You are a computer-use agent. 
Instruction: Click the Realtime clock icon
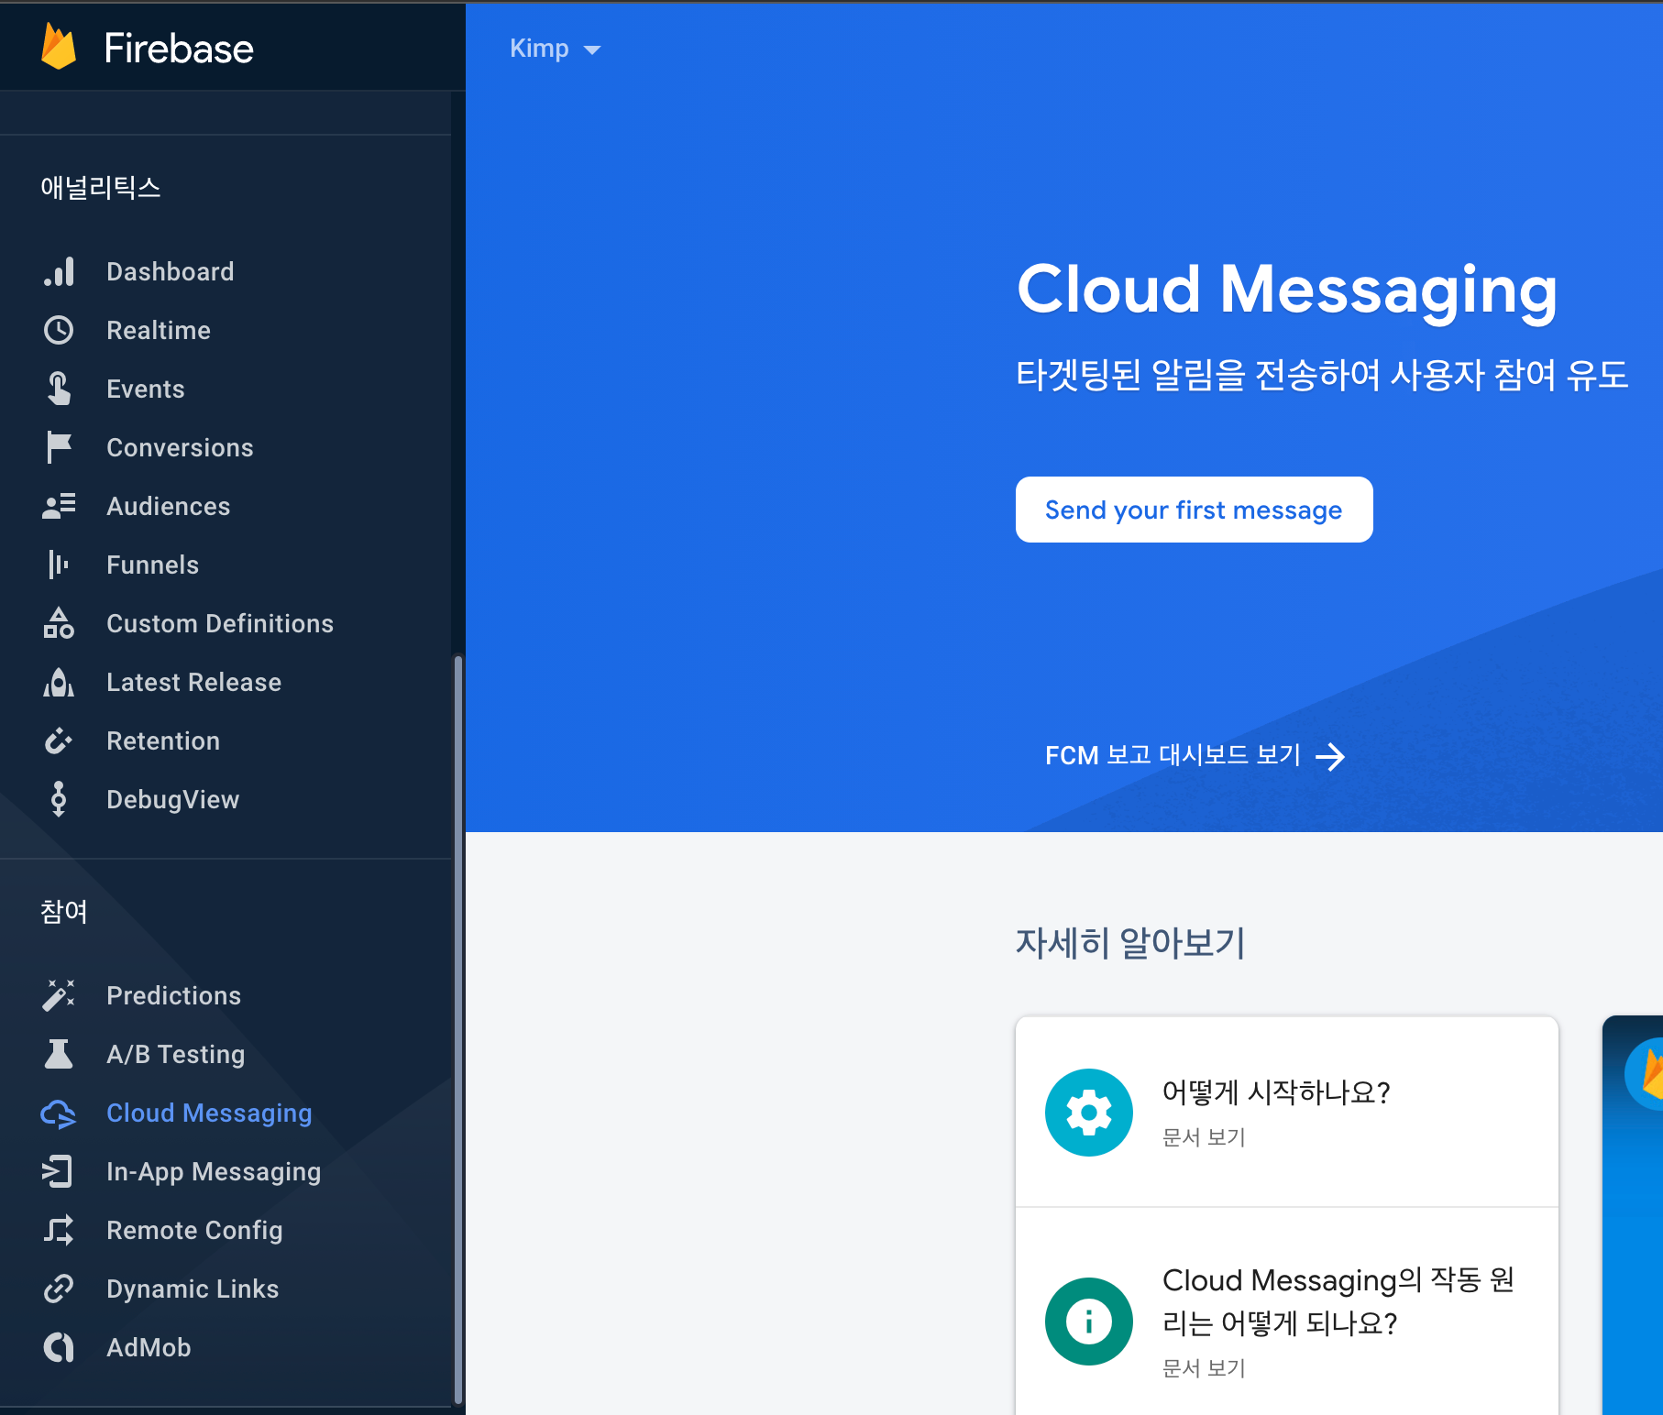[x=59, y=330]
